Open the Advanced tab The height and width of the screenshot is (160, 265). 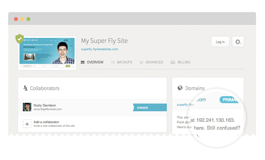point(151,62)
